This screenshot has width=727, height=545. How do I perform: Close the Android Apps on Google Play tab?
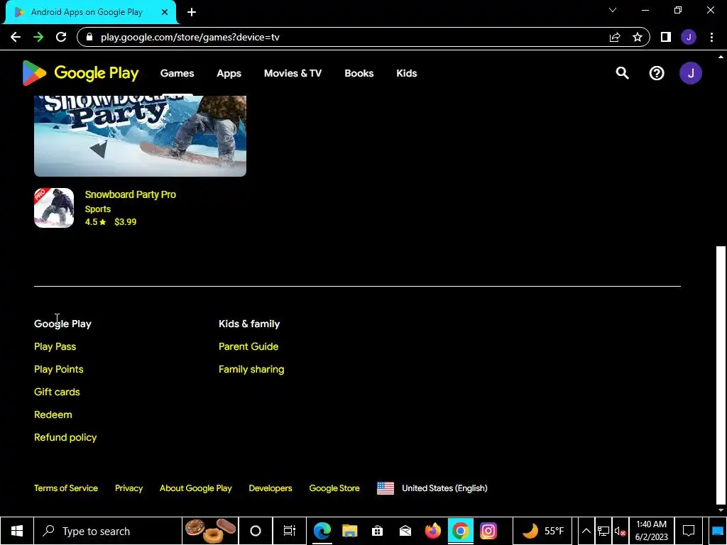tap(165, 12)
